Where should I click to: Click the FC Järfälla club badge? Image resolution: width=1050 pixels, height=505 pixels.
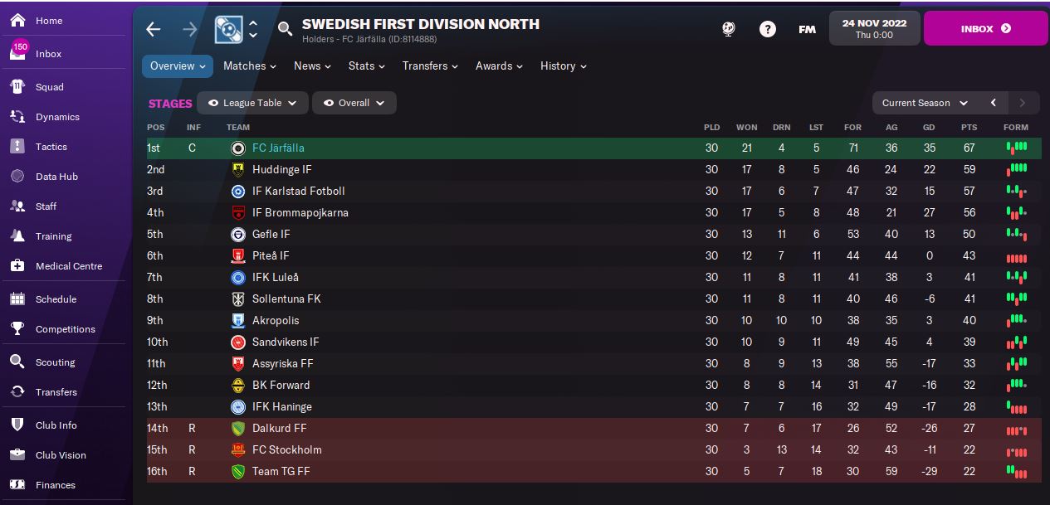[238, 148]
